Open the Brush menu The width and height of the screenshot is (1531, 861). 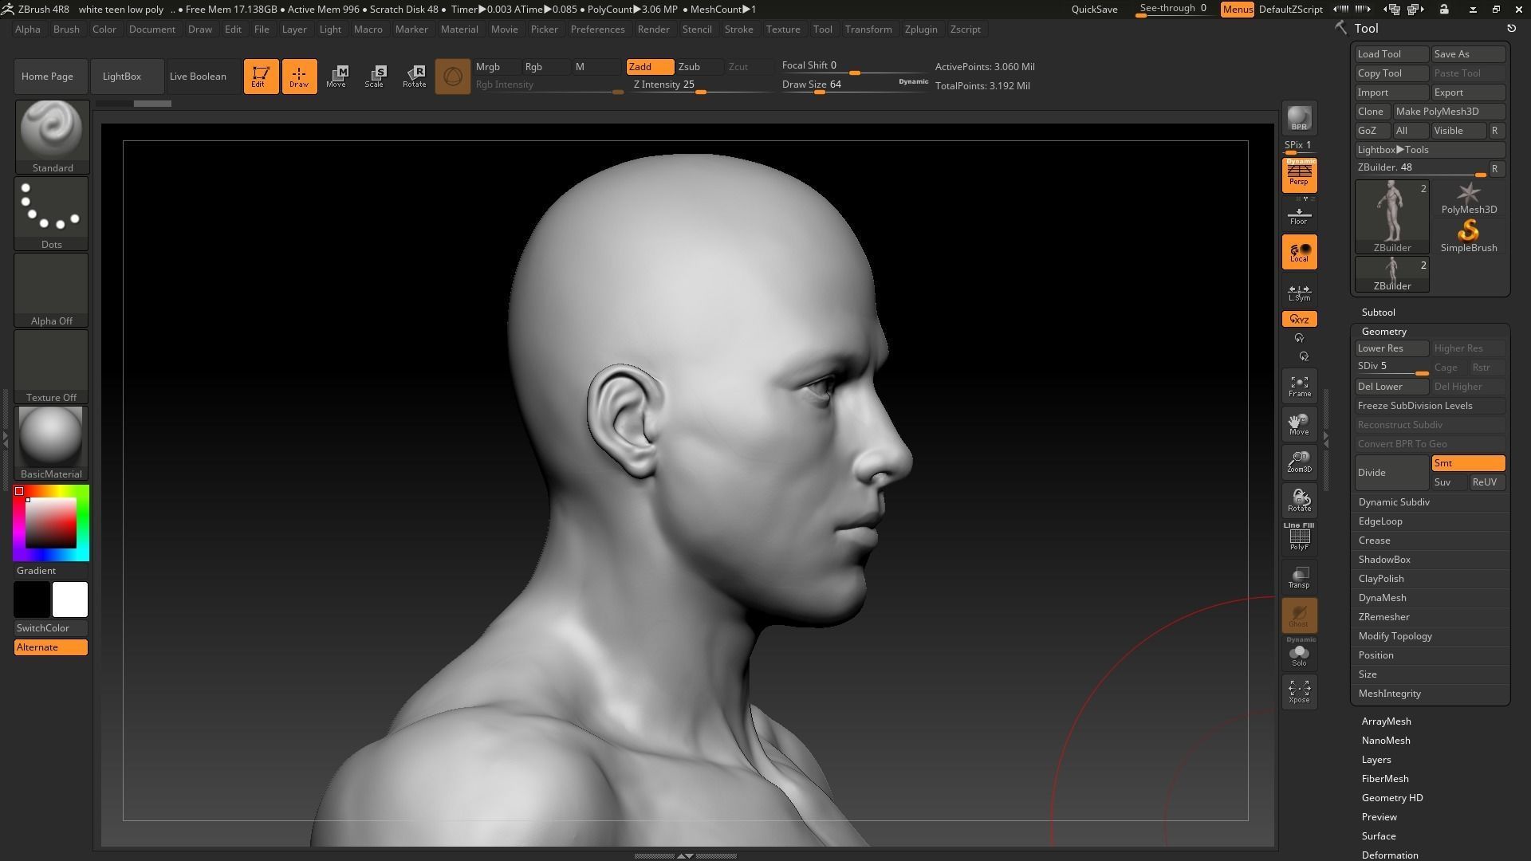point(66,29)
